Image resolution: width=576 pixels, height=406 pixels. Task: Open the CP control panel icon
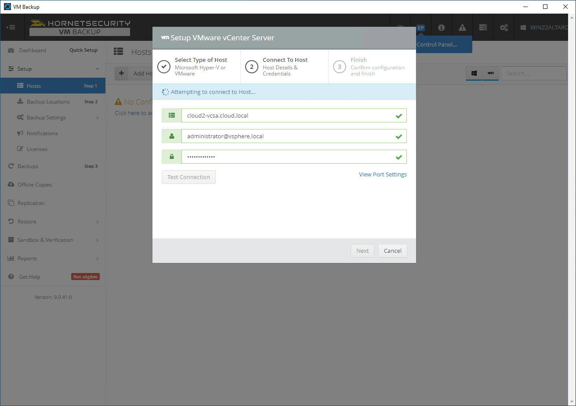pos(421,28)
